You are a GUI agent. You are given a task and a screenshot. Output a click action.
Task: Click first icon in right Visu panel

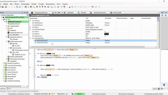coord(162,15)
